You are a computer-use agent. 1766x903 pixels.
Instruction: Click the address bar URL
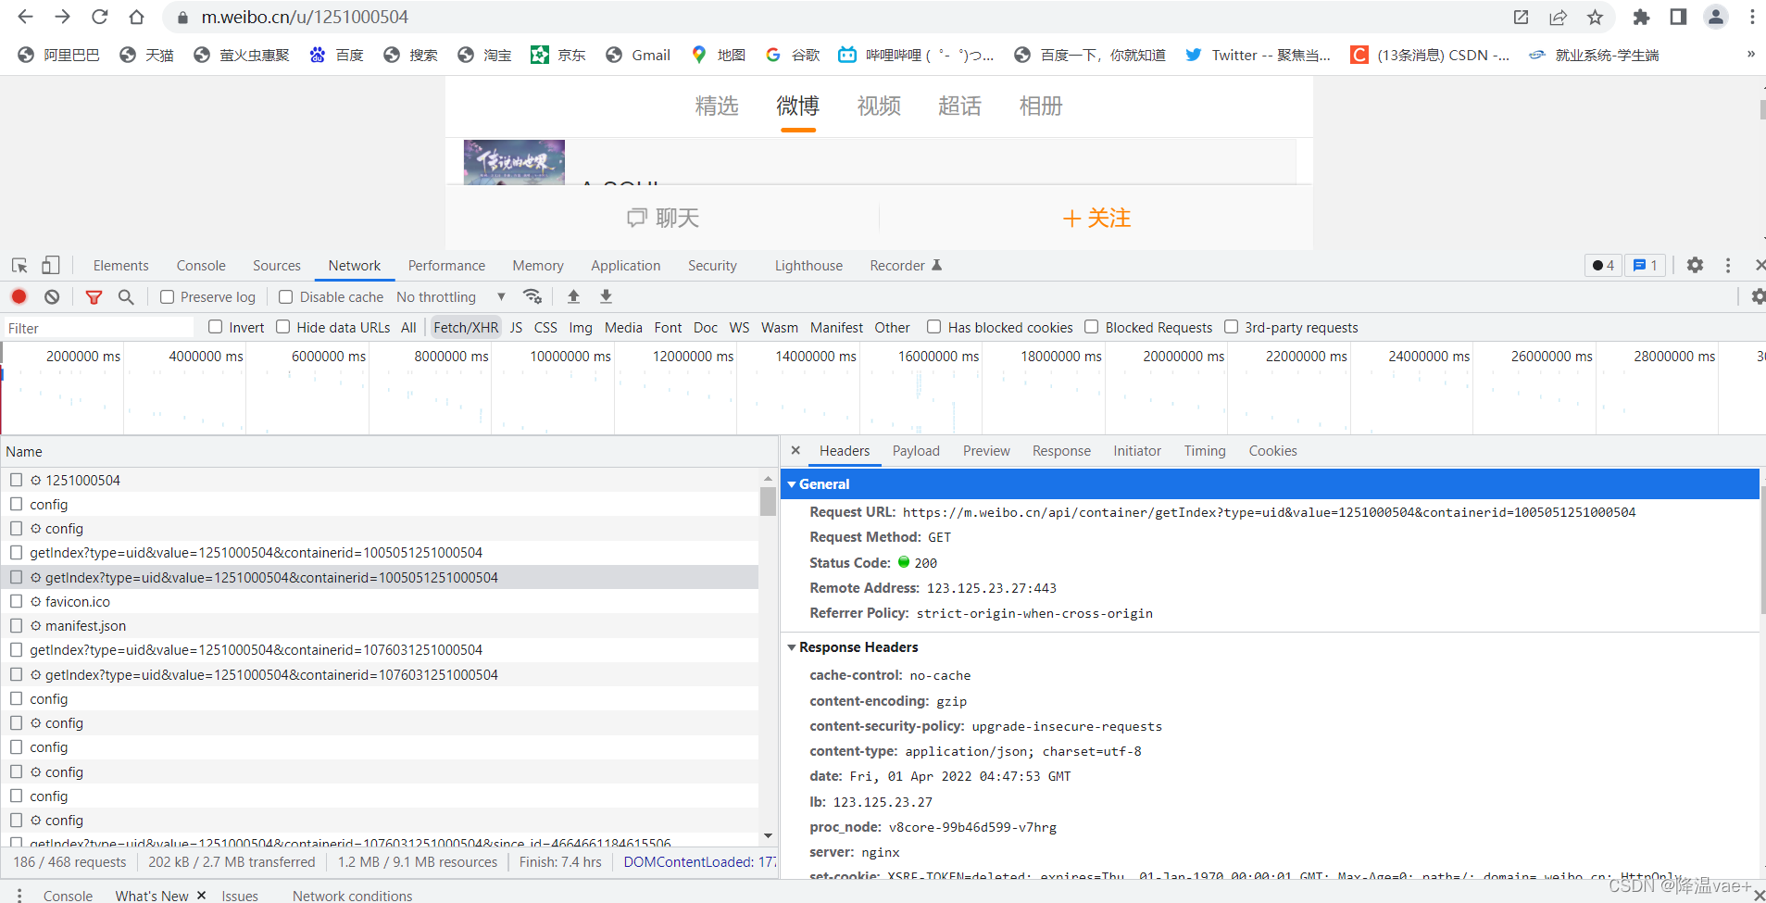[305, 17]
